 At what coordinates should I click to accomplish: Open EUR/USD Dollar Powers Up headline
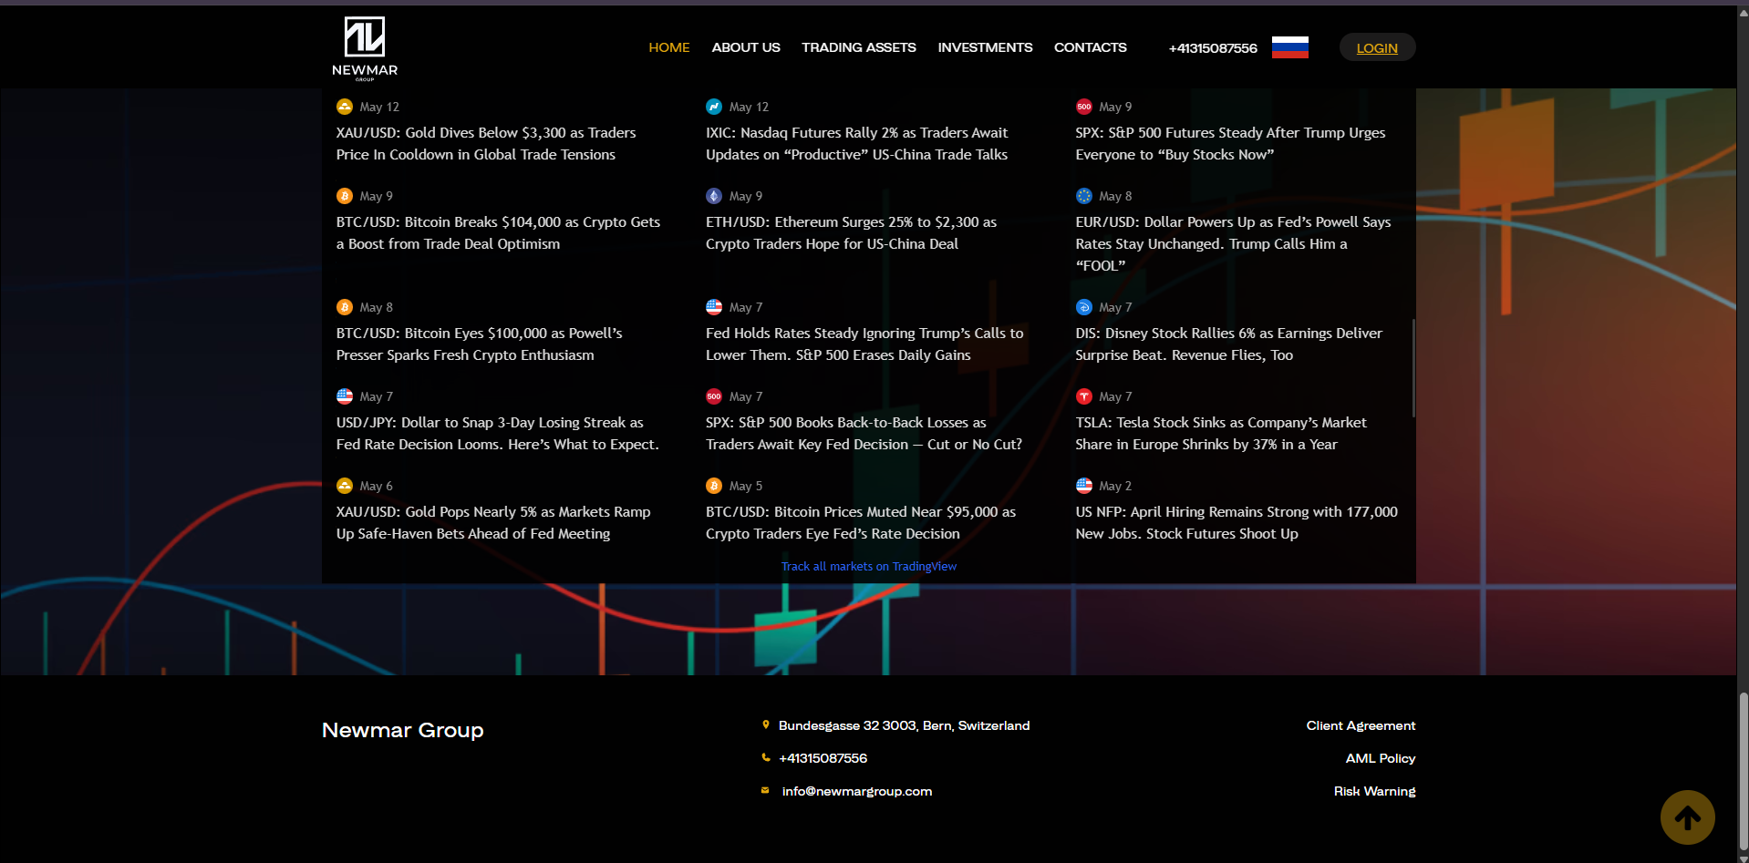[1233, 244]
